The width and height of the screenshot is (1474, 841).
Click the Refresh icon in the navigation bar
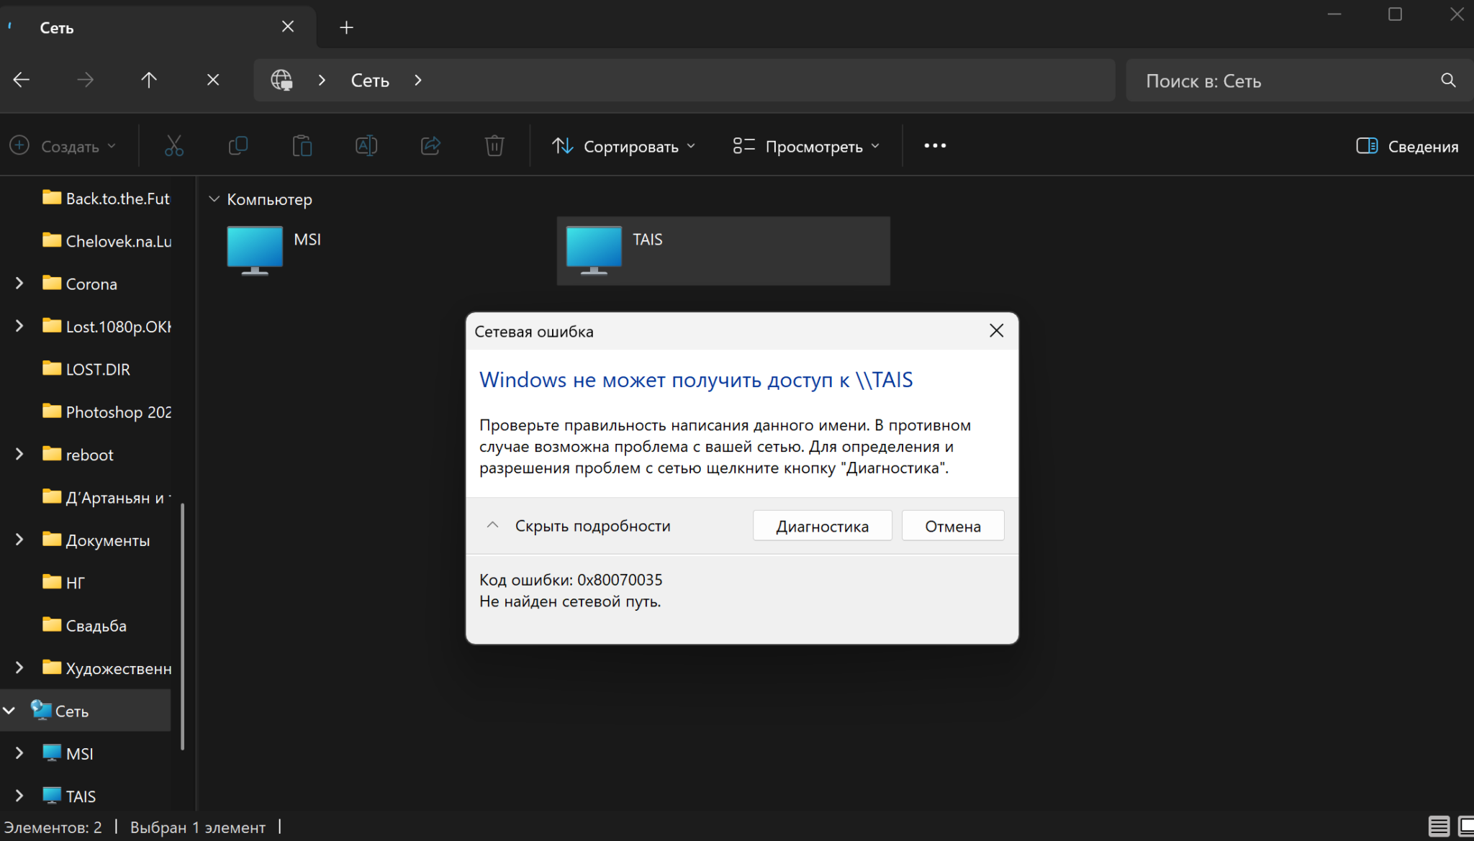click(212, 80)
